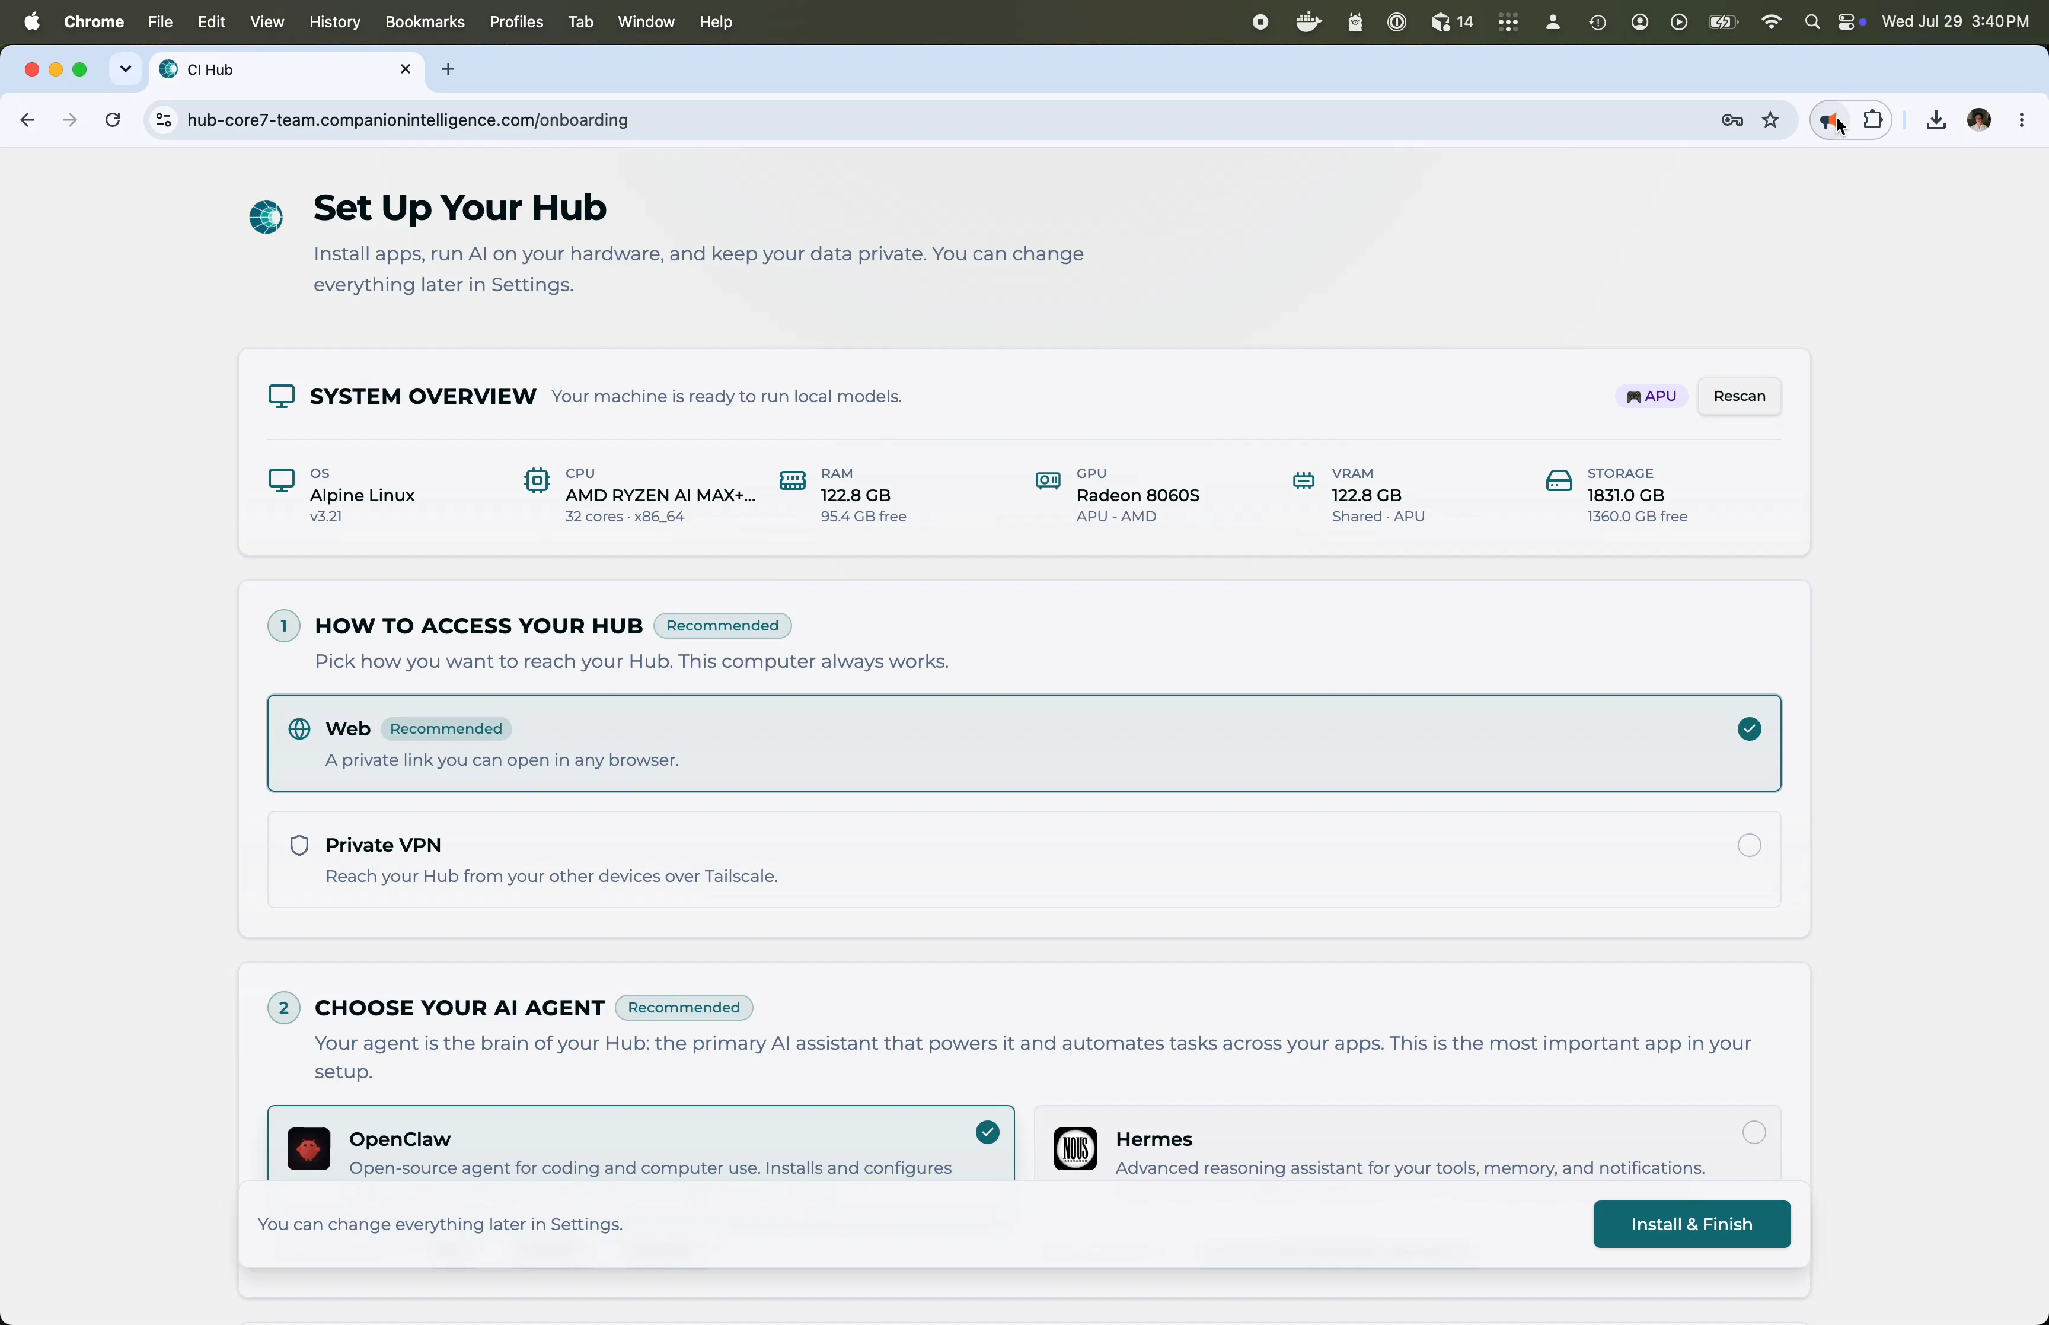Click the 'Radeon 8060S' GPU value
Screen dimensions: 2049x1325
1138,496
